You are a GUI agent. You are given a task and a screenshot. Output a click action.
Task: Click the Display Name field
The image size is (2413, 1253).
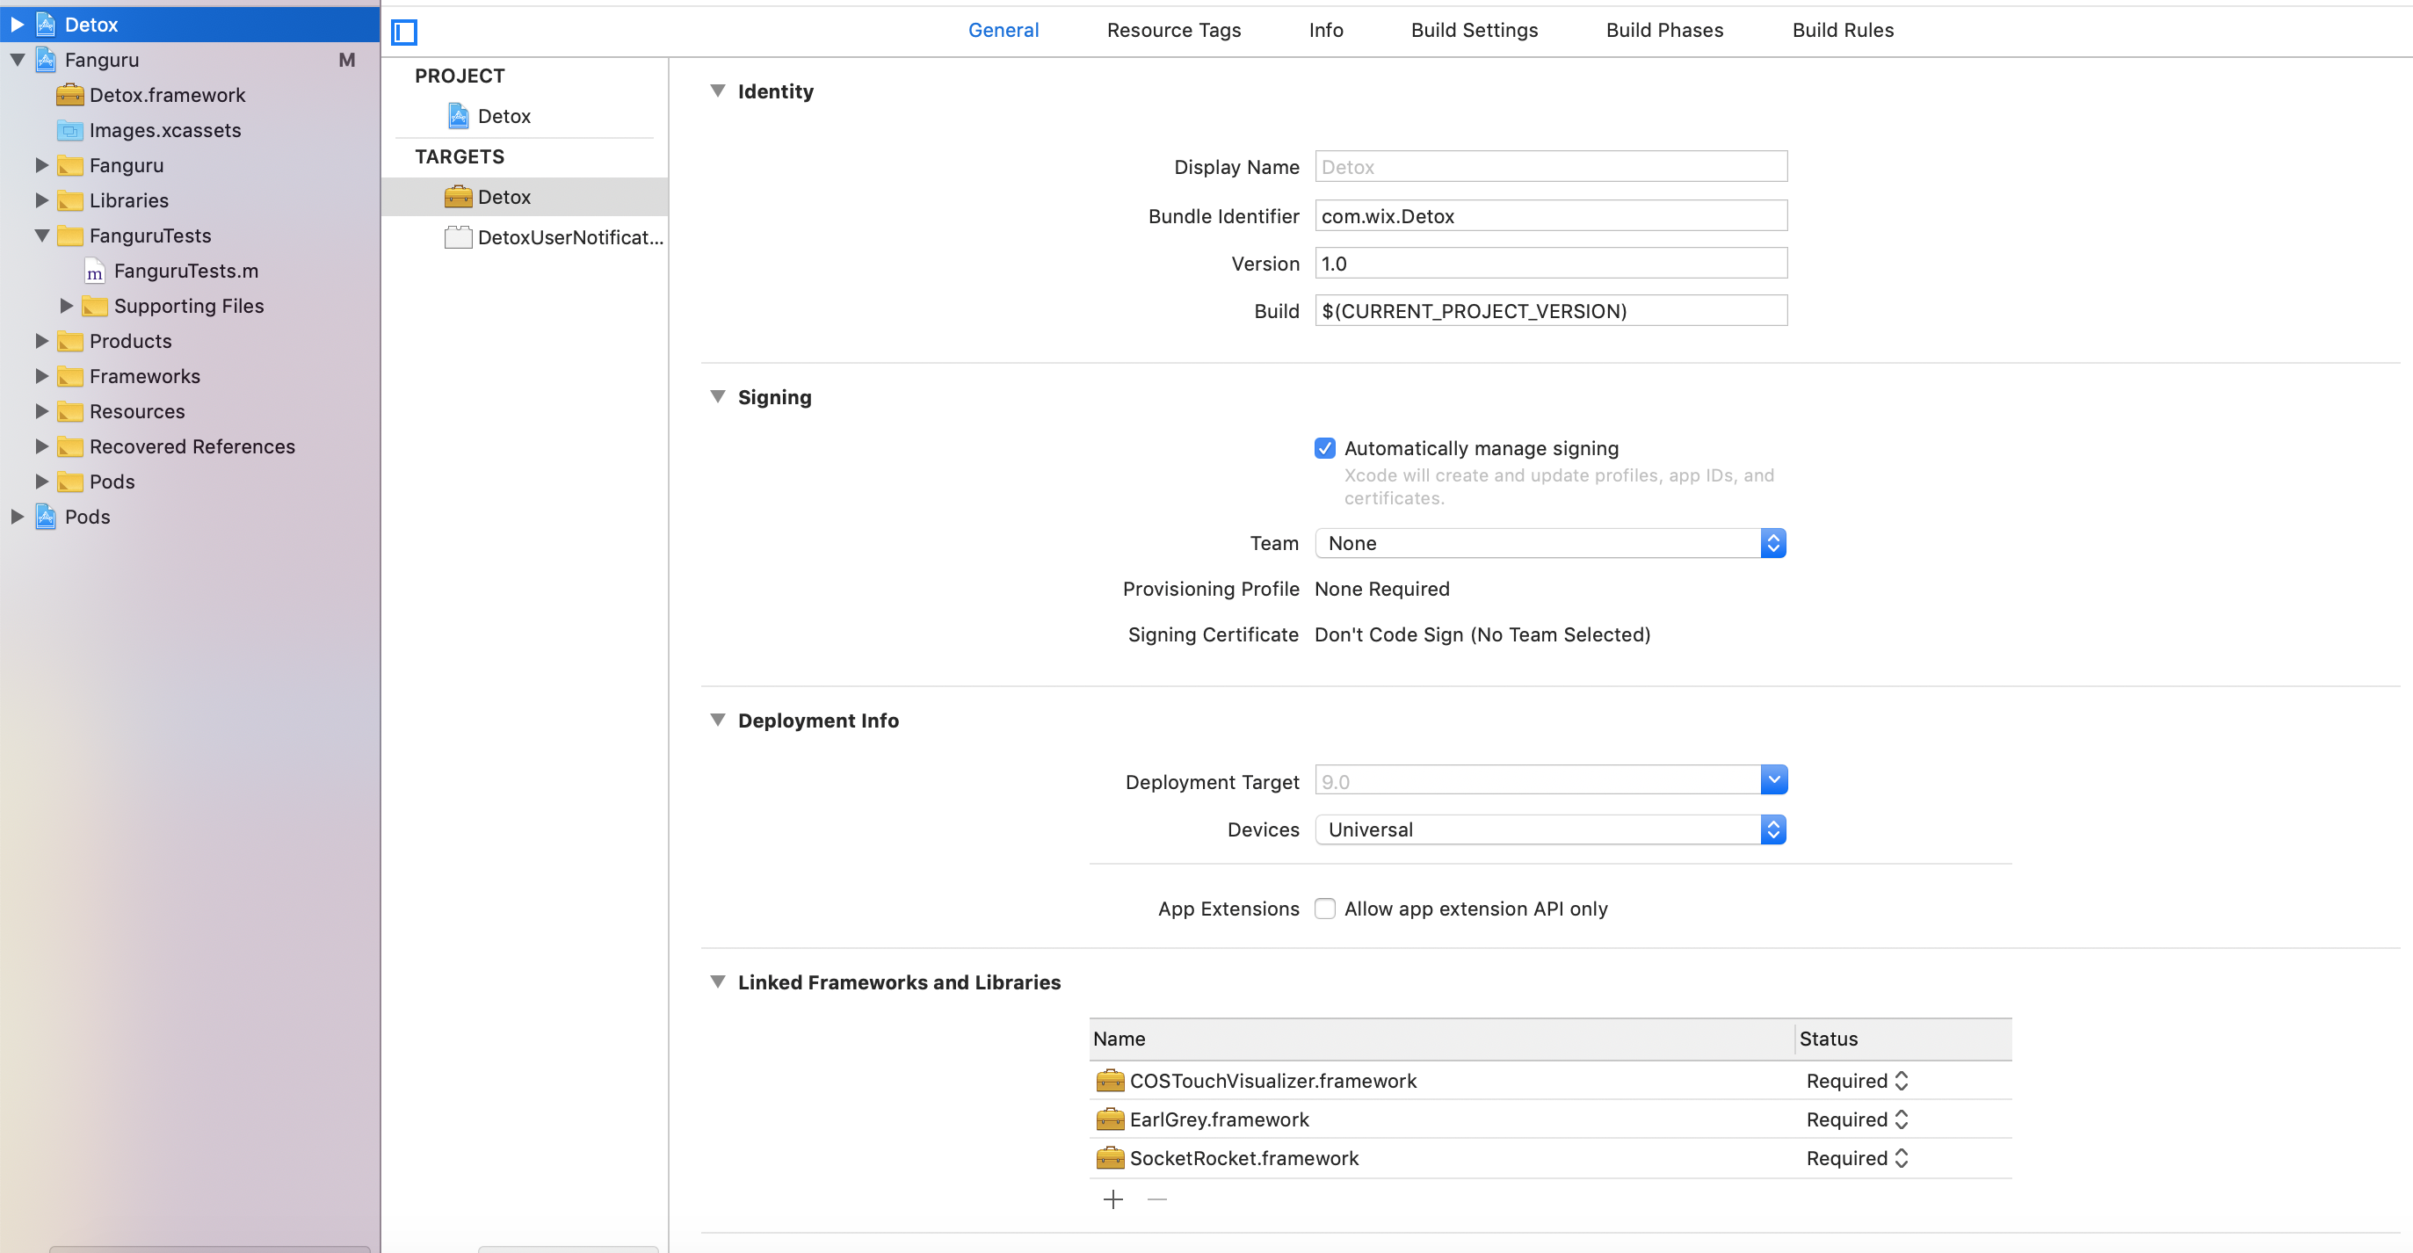[1550, 167]
